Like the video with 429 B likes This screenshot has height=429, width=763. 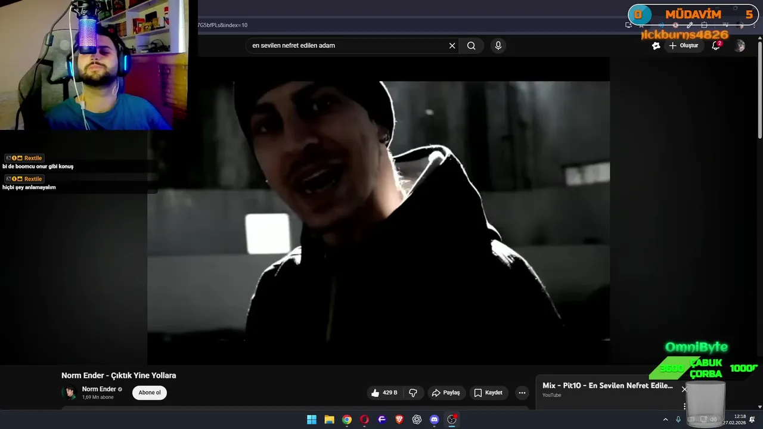tap(384, 393)
